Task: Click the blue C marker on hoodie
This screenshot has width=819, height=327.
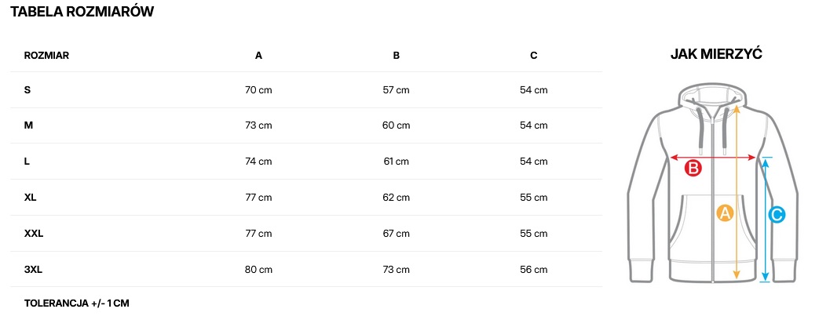Action: [777, 214]
